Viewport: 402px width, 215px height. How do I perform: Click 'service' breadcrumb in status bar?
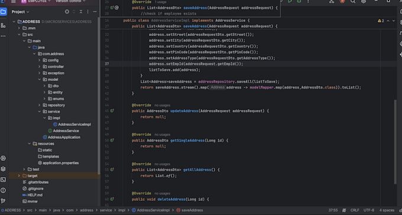(x=106, y=210)
